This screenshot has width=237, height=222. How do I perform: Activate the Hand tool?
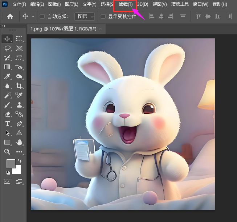19,142
